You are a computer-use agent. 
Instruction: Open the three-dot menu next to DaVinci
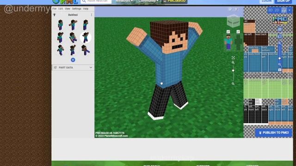92,15
